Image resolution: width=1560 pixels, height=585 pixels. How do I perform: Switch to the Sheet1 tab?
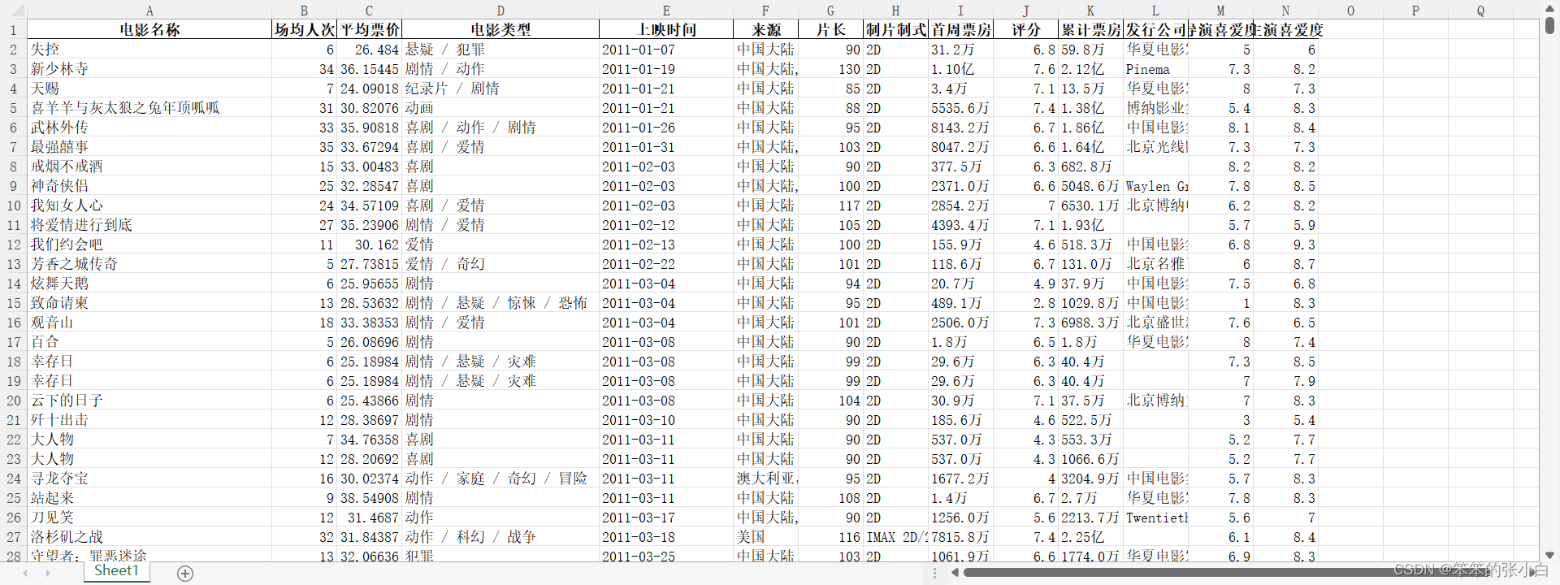(x=116, y=571)
